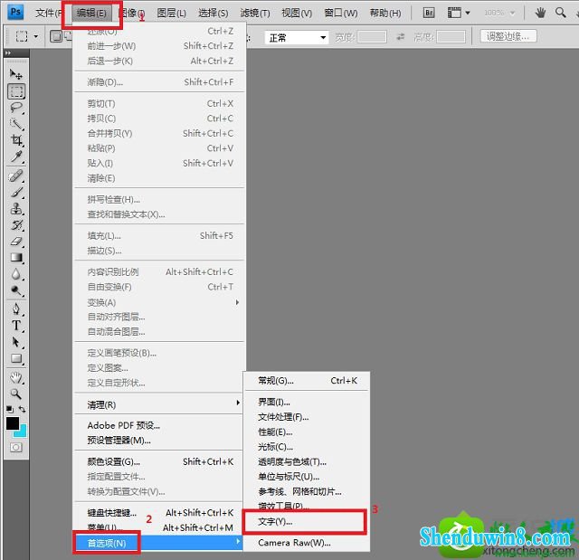Click the 调整边缘... button
Screen dimensions: 579x560
pyautogui.click(x=508, y=36)
